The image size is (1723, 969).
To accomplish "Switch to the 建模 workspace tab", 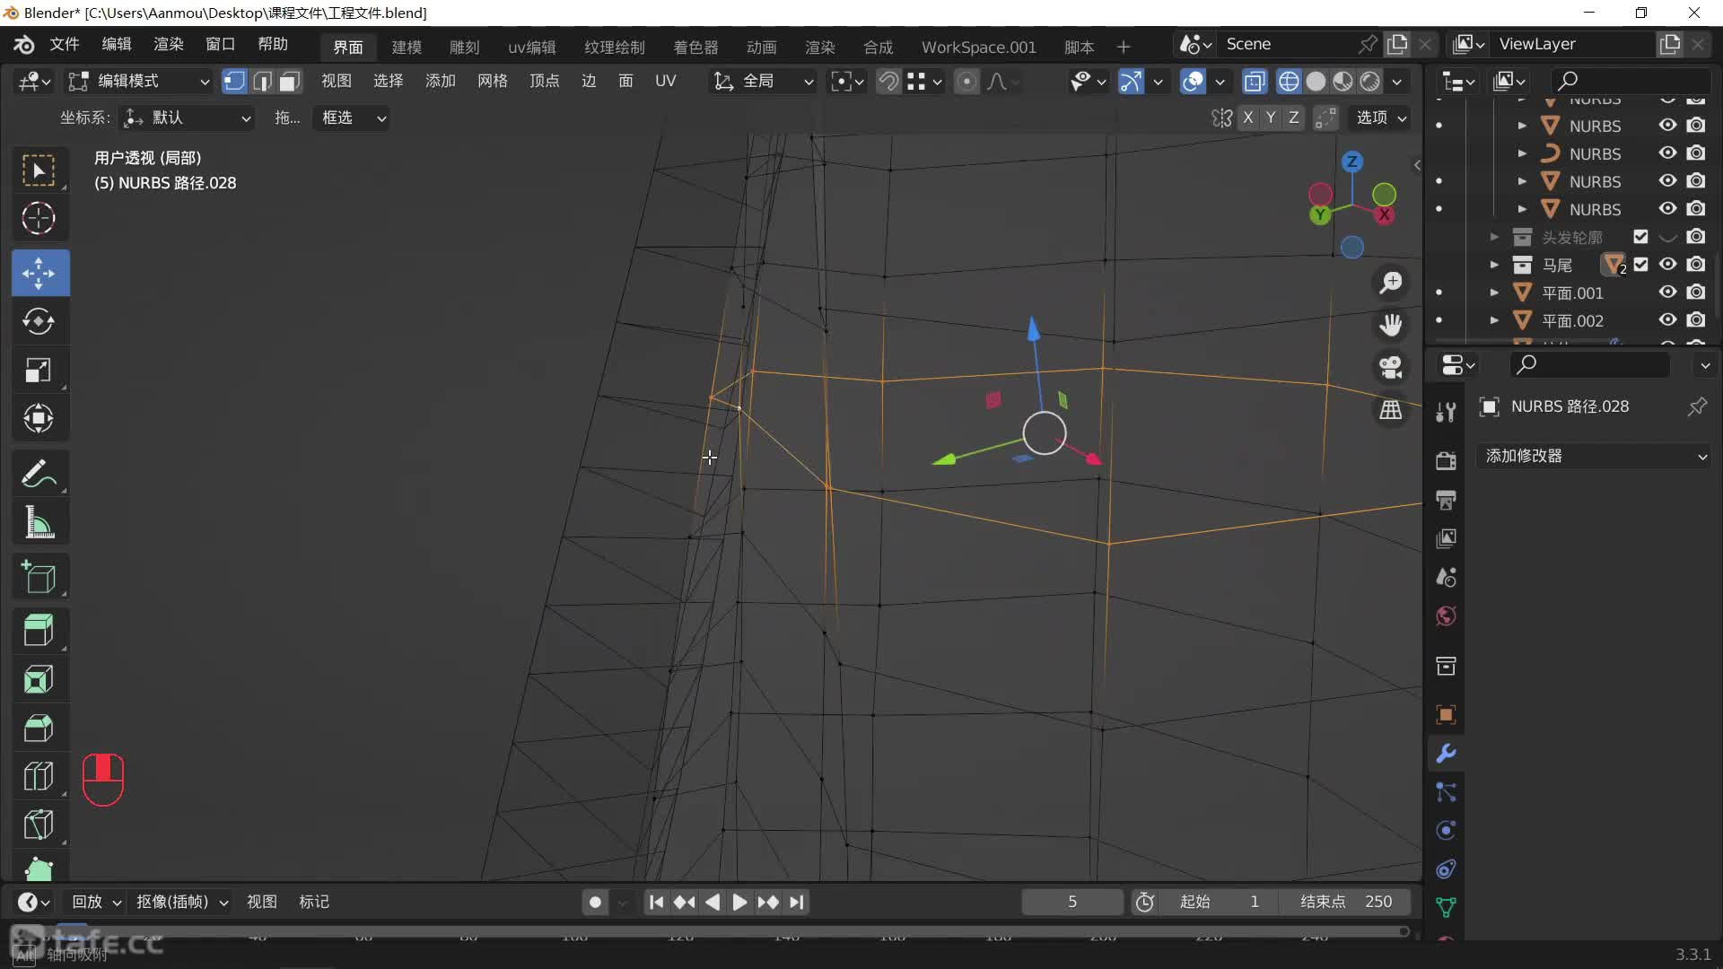I will click(x=407, y=47).
